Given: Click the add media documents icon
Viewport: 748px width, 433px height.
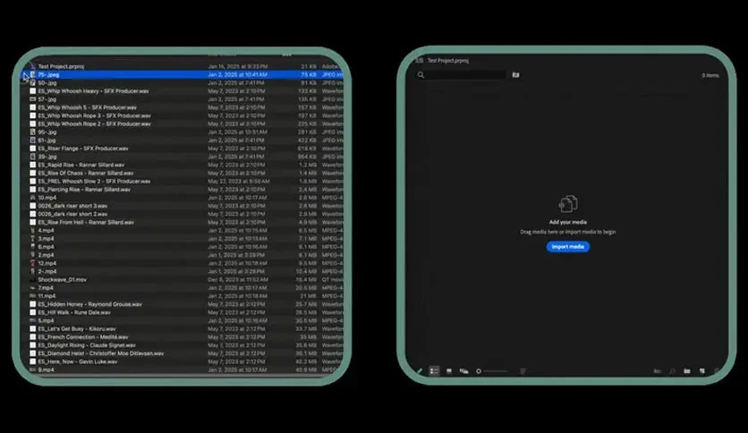Looking at the screenshot, I should point(567,204).
